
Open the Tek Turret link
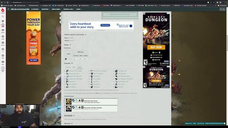(121, 84)
